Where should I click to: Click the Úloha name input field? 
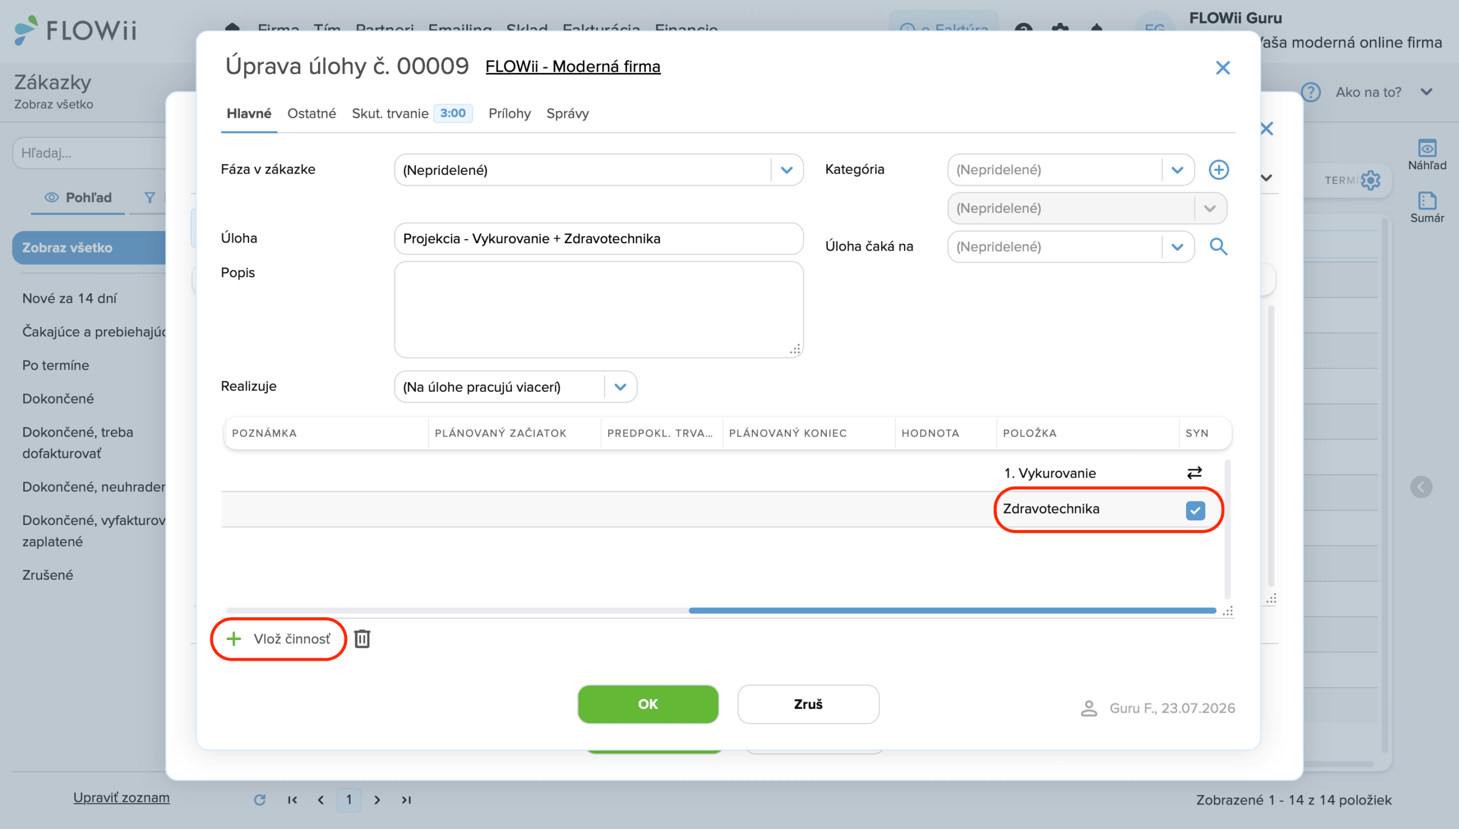pos(598,239)
